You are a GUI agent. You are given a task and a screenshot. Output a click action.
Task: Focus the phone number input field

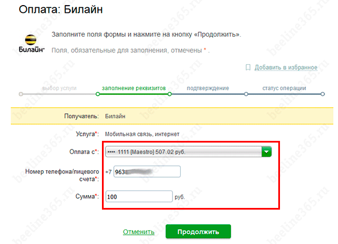click(x=147, y=172)
